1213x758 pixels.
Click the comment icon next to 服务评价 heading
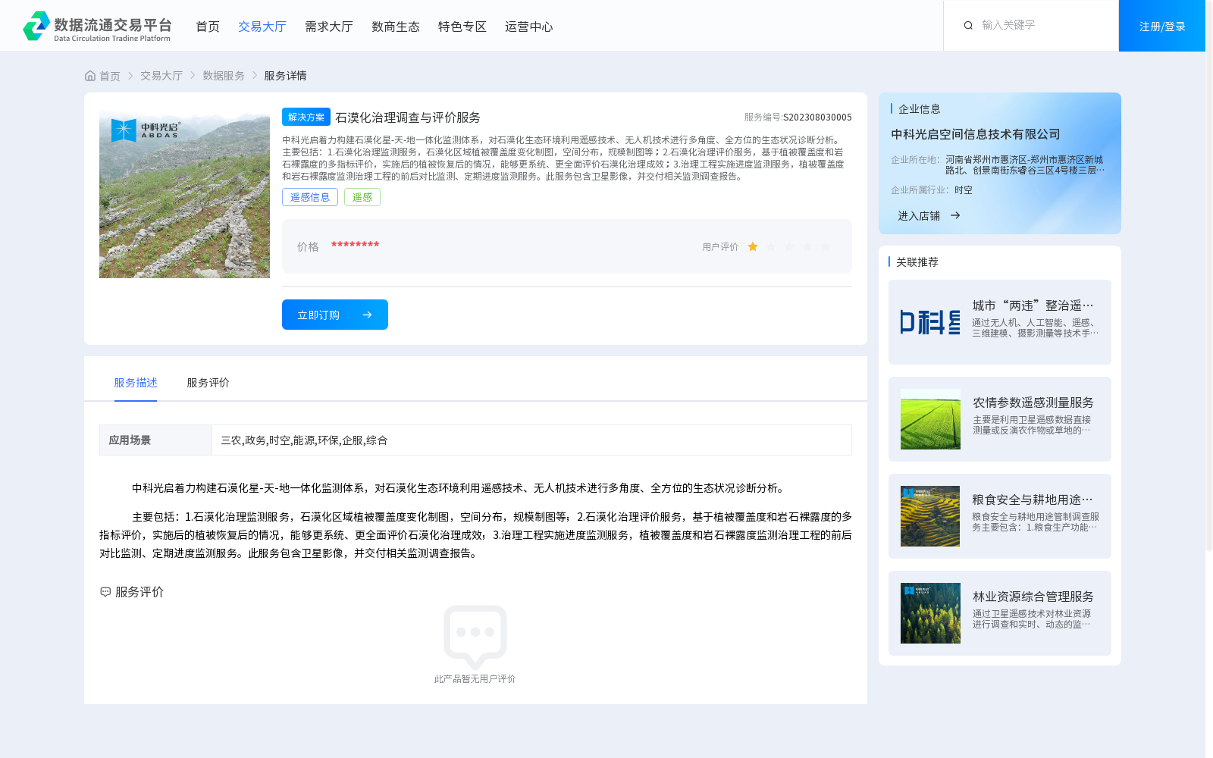tap(105, 592)
